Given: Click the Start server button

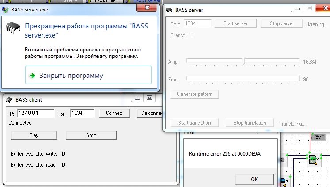Looking at the screenshot, I should click(x=235, y=23).
